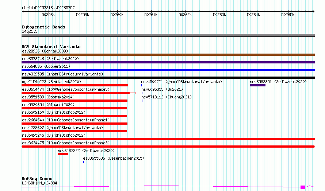Select the red nsv5495245 ByrskaBishop2022 bar

168,139
